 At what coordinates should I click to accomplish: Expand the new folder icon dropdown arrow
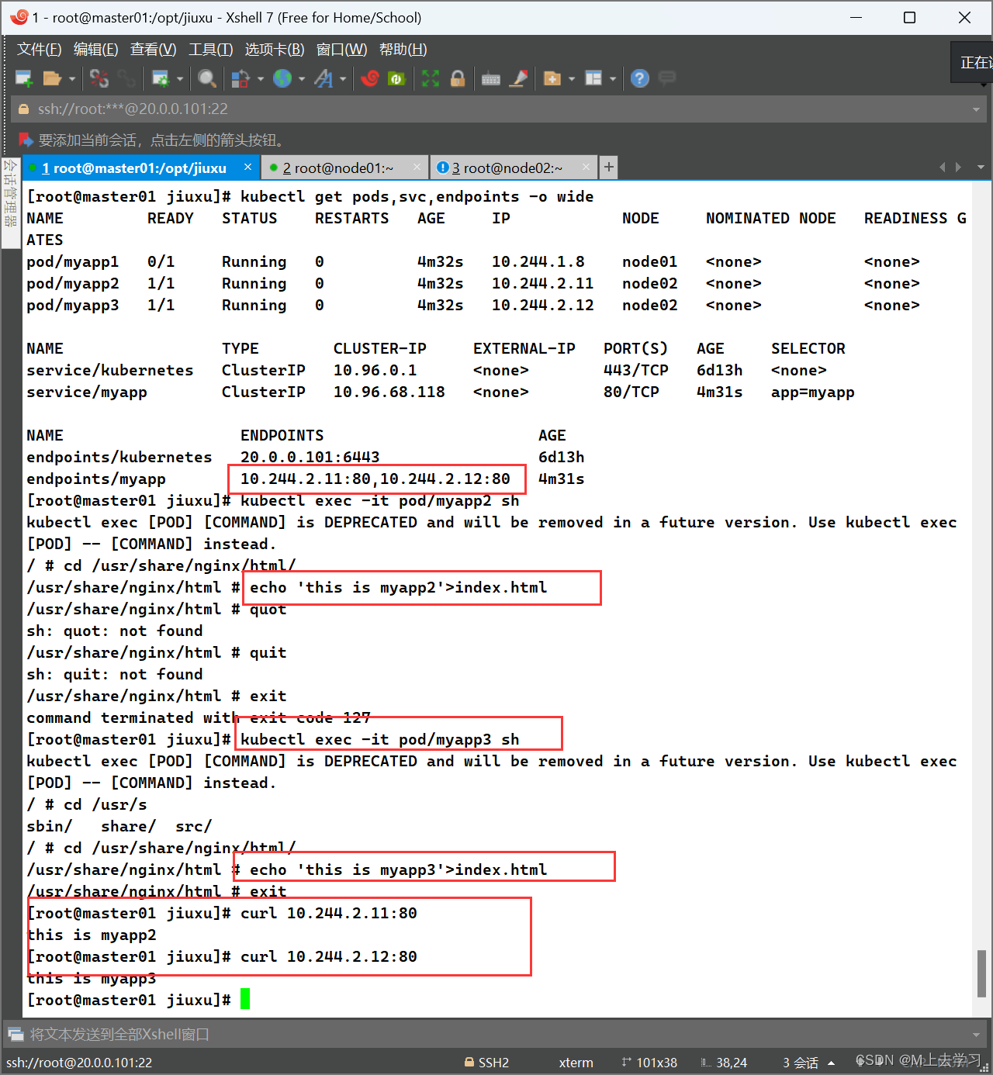pos(572,78)
